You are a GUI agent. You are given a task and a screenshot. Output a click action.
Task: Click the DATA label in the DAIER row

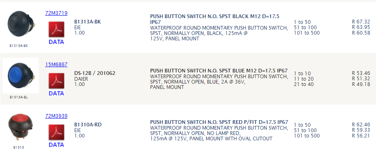tap(56, 93)
